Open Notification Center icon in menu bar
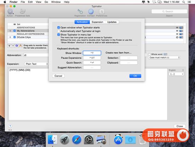 [x=189, y=2]
